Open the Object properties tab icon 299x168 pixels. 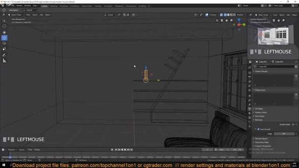(249, 96)
